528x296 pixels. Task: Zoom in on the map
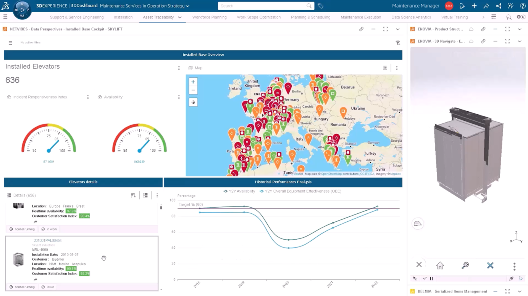tap(193, 82)
